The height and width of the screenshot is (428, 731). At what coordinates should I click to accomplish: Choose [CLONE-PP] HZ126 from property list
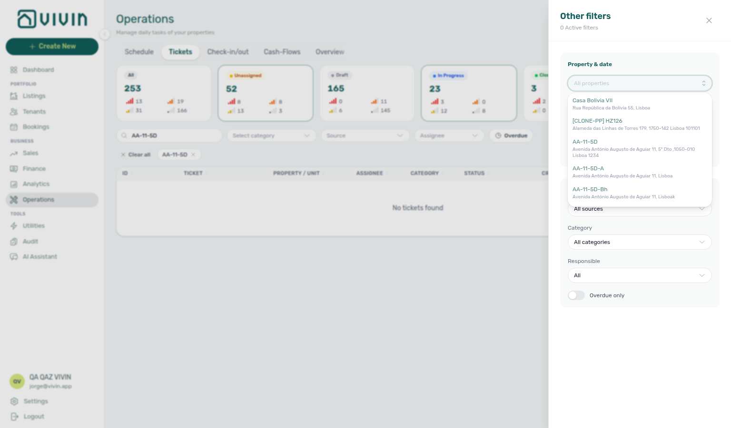click(640, 124)
